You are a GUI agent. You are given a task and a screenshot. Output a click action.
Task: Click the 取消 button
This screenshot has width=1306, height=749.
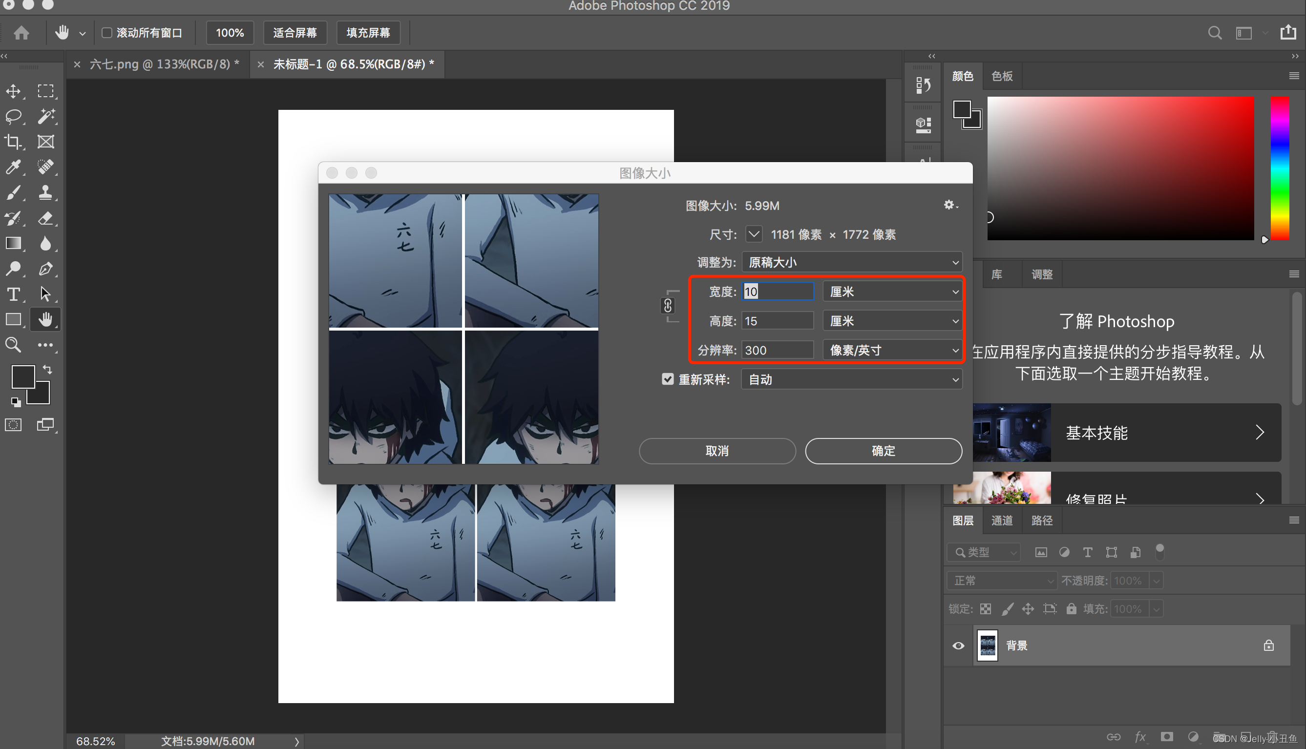tap(717, 451)
